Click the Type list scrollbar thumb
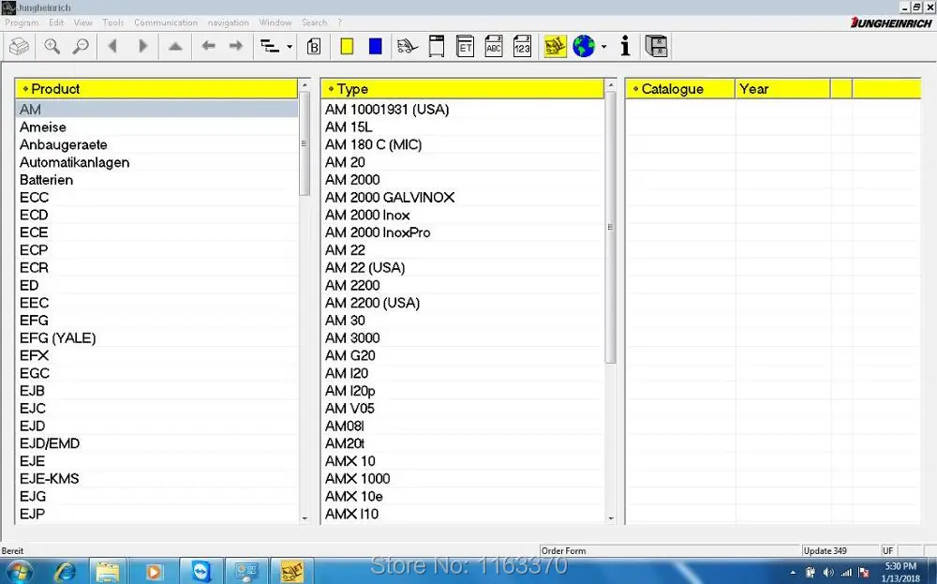 (x=610, y=227)
